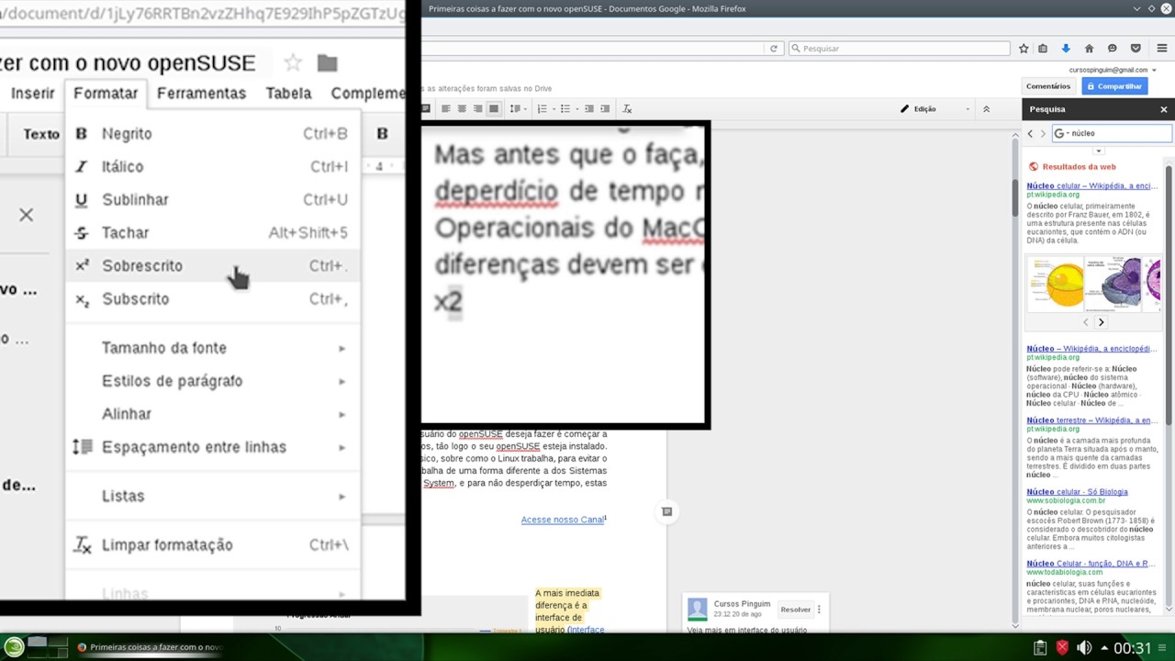The height and width of the screenshot is (661, 1175).
Task: Expand the Espaçamento entre linhas submenu
Action: 213,447
